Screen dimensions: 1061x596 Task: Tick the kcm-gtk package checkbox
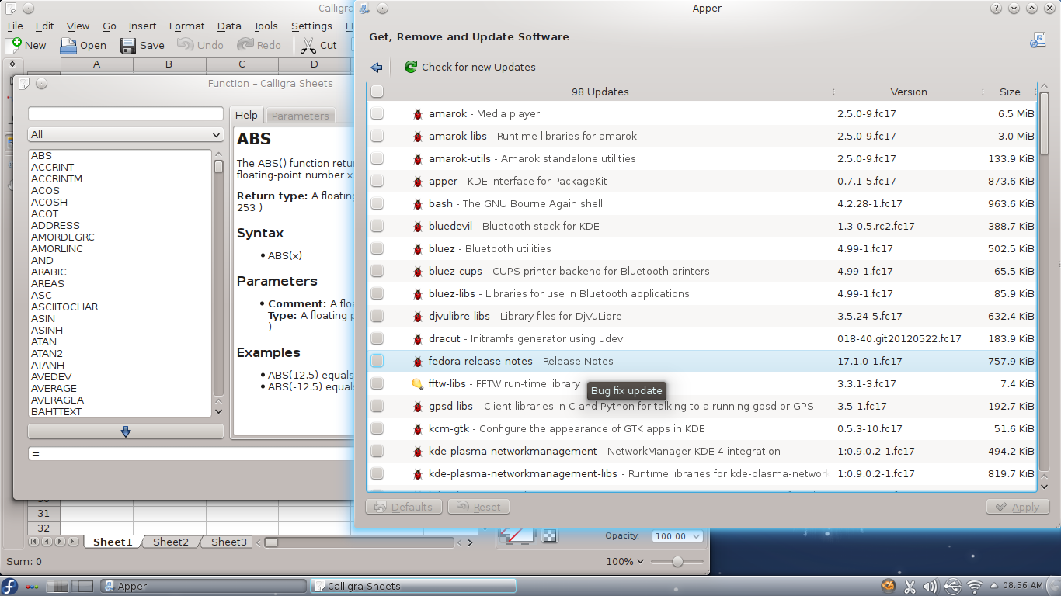point(377,429)
